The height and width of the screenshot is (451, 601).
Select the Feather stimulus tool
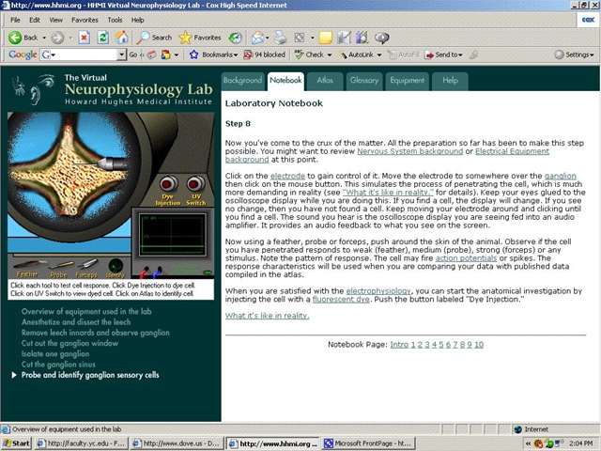[29, 268]
